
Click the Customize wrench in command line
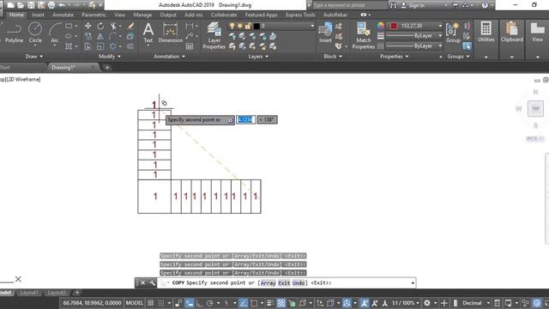click(x=152, y=282)
